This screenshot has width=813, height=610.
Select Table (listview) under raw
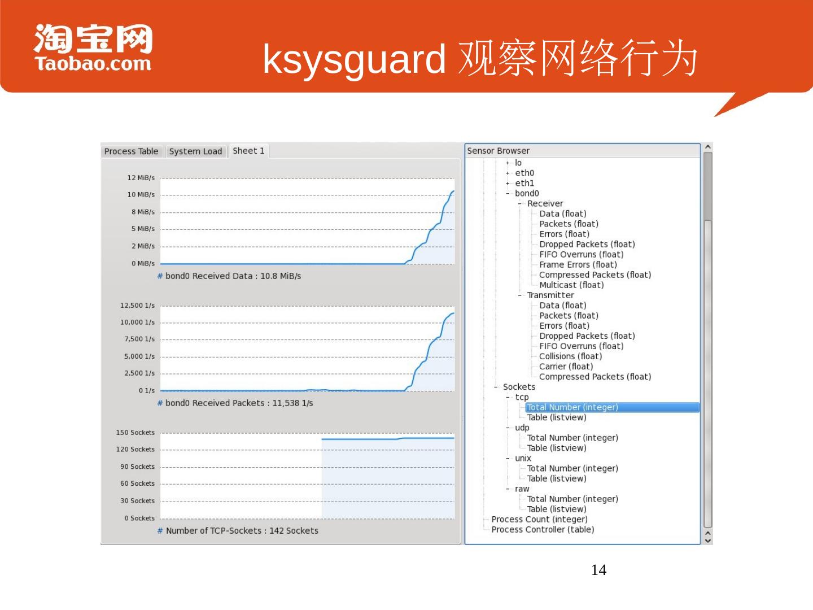pyautogui.click(x=557, y=509)
